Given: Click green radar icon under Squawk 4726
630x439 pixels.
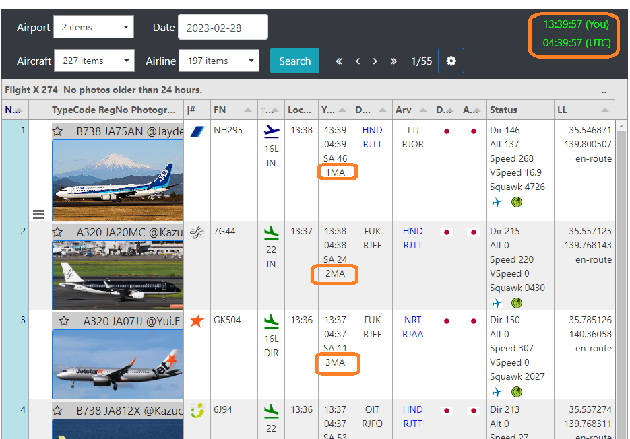Looking at the screenshot, I should coord(517,202).
